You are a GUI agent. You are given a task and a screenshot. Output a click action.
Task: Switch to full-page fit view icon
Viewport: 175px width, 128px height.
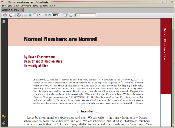coord(71,15)
